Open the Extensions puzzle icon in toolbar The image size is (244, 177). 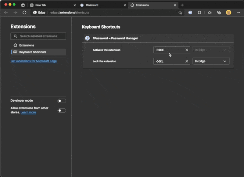[199, 13]
